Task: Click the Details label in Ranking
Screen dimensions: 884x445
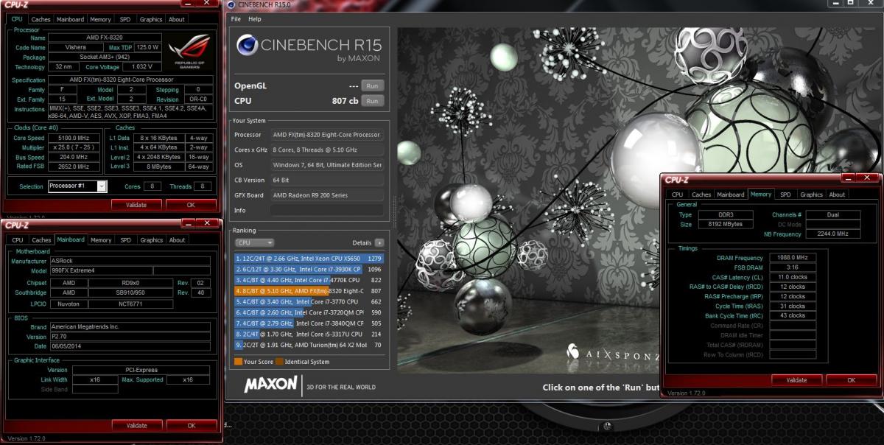Action: click(x=362, y=242)
